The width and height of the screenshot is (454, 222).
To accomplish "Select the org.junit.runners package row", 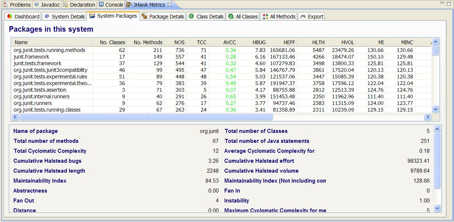I will [32, 103].
